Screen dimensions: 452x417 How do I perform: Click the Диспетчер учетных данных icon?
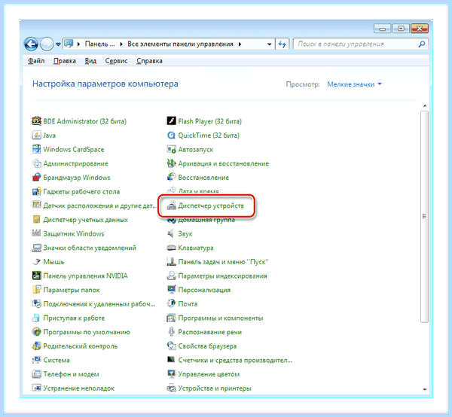coord(36,220)
